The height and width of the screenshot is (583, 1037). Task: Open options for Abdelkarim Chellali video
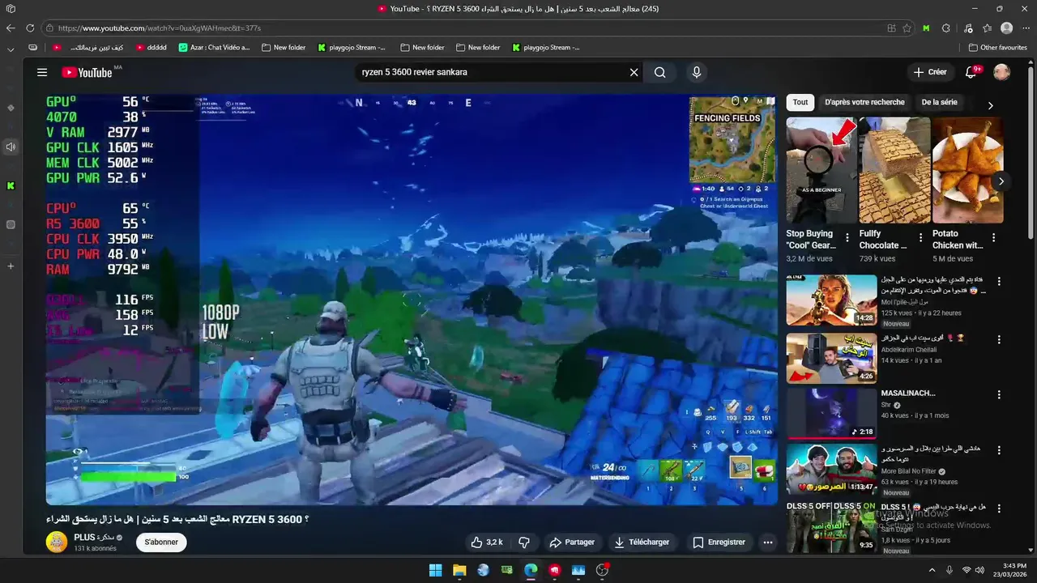(x=999, y=340)
